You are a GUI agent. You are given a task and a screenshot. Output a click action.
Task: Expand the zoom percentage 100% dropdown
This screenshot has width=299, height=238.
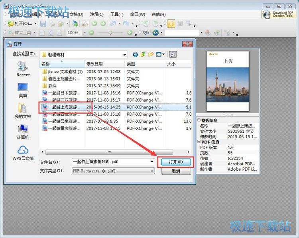tap(85, 33)
